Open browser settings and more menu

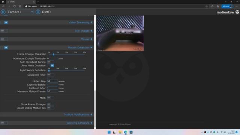[237, 6]
